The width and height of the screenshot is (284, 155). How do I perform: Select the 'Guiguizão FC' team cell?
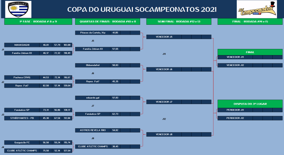pyautogui.click(x=22, y=142)
